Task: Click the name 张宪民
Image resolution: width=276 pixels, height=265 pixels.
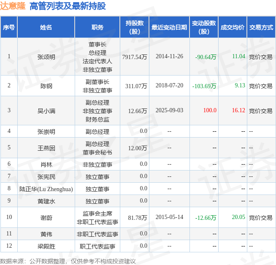Action: point(46,177)
